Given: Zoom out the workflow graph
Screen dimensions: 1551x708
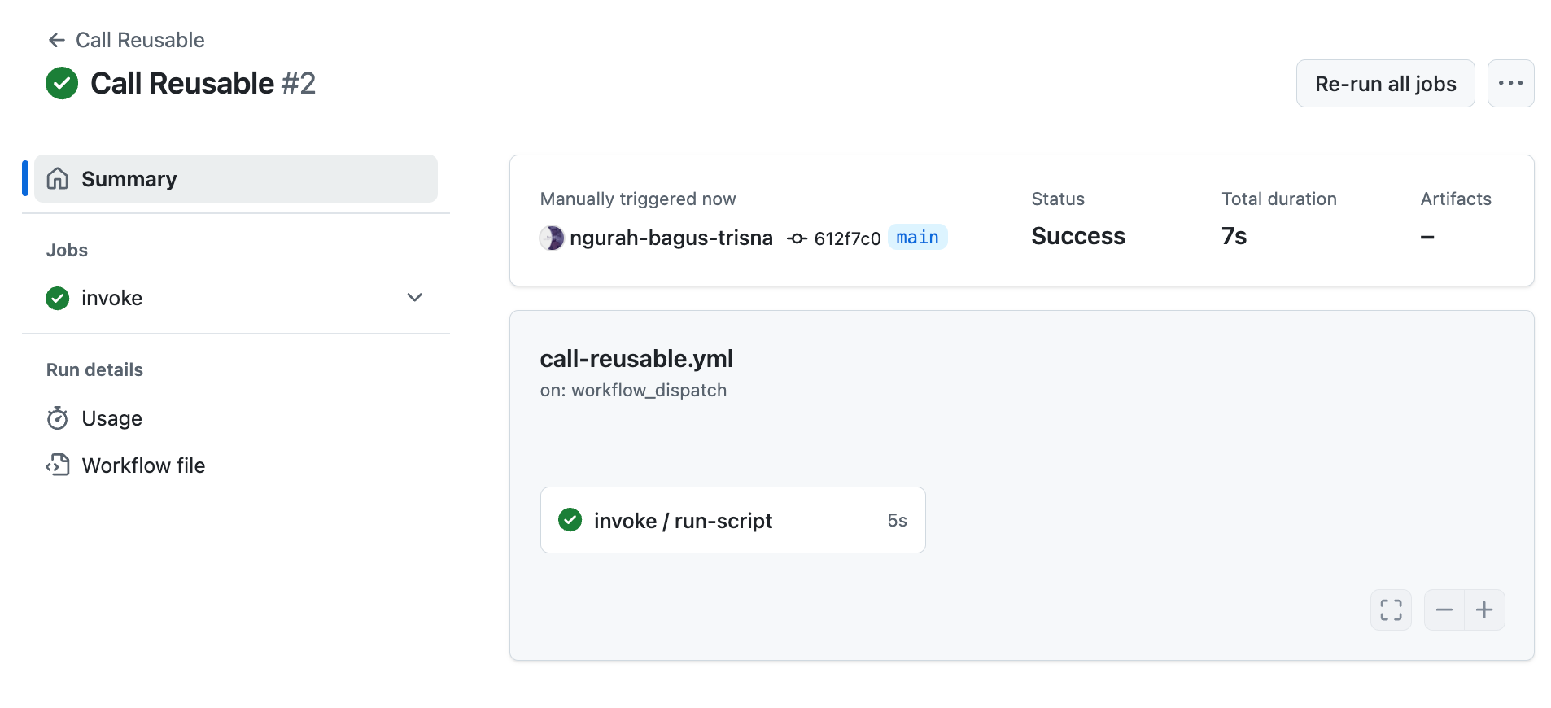Looking at the screenshot, I should 1444,610.
